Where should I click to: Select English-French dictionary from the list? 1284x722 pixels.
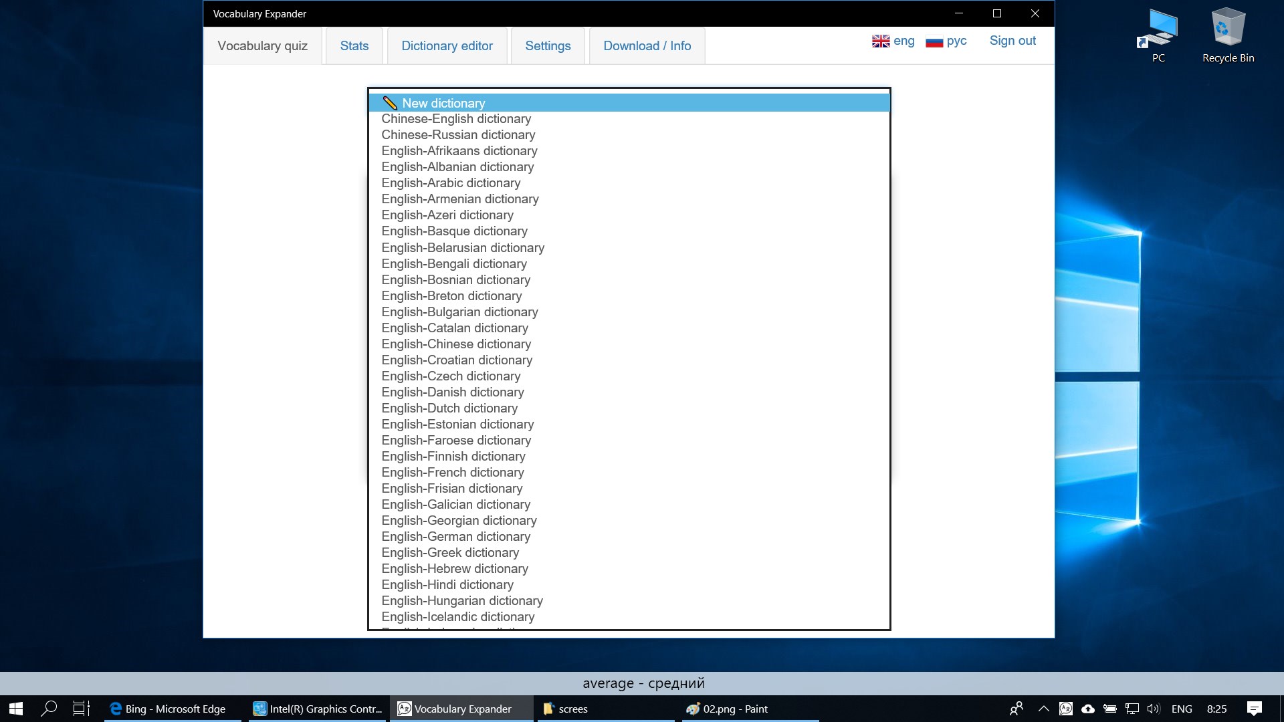[x=453, y=473]
